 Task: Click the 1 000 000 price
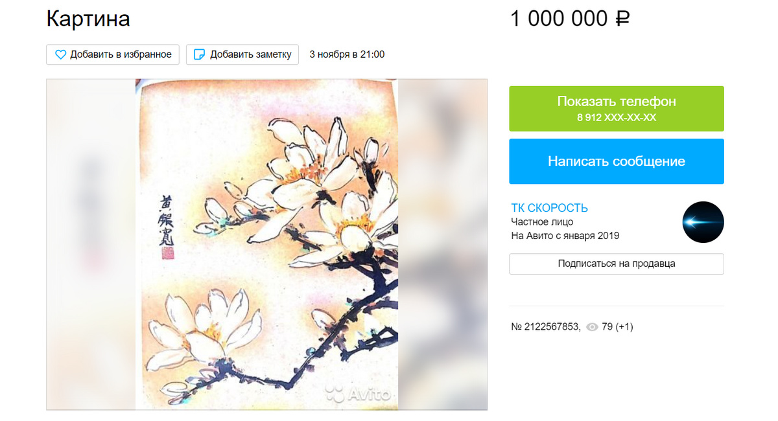559,18
